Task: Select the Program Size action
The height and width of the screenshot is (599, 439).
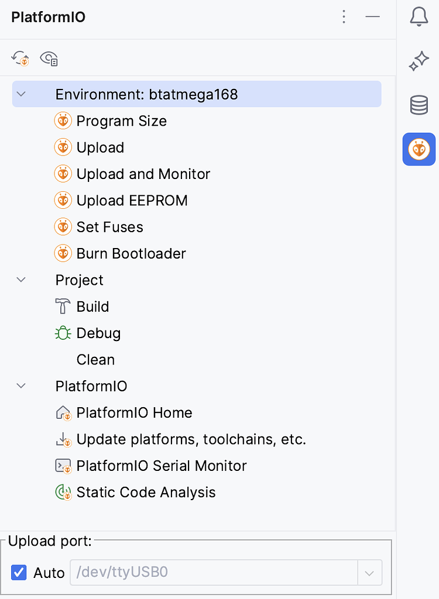Action: pos(121,121)
